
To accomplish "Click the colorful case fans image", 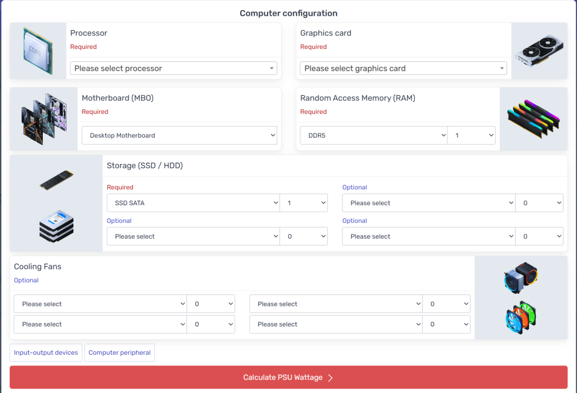I will (521, 318).
